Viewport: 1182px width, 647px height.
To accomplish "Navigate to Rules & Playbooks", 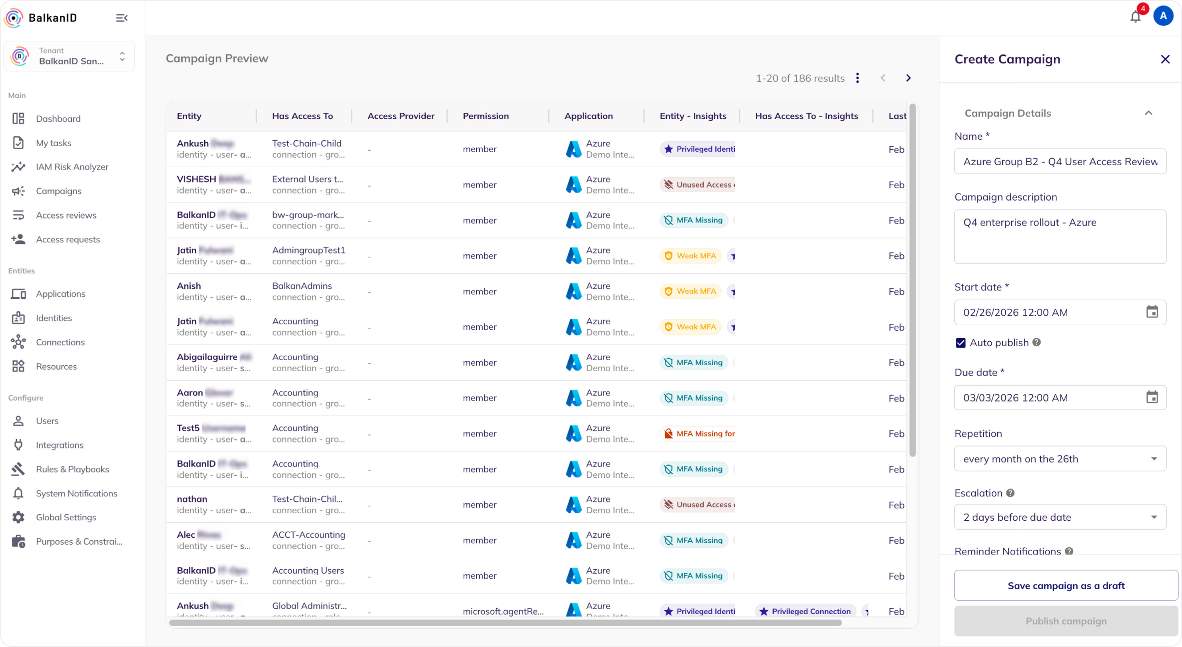I will (72, 469).
